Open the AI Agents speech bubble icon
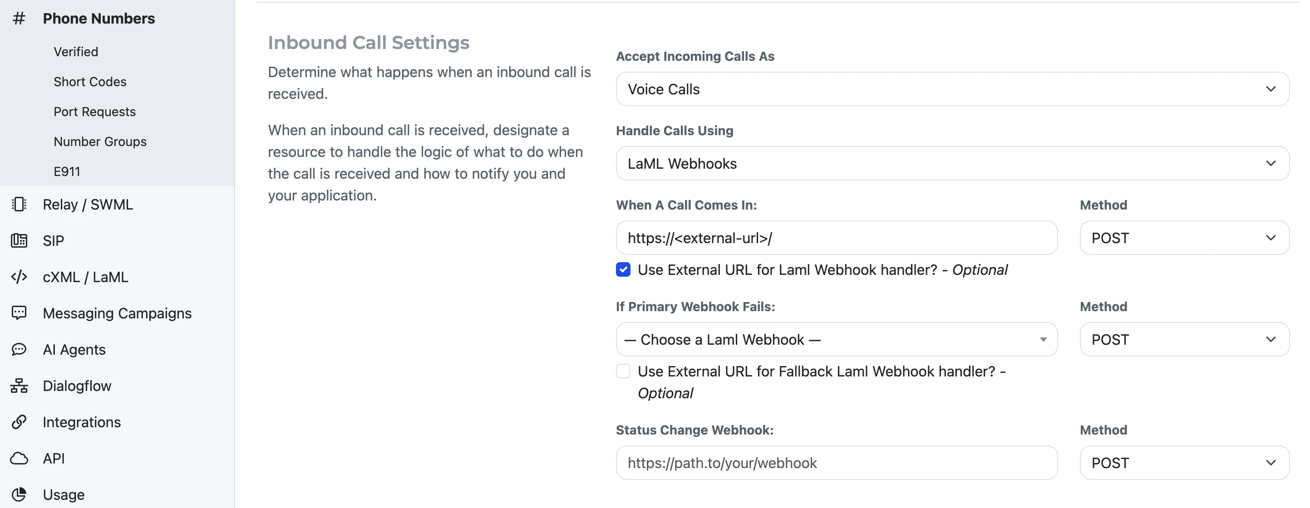This screenshot has height=508, width=1310. tap(19, 349)
